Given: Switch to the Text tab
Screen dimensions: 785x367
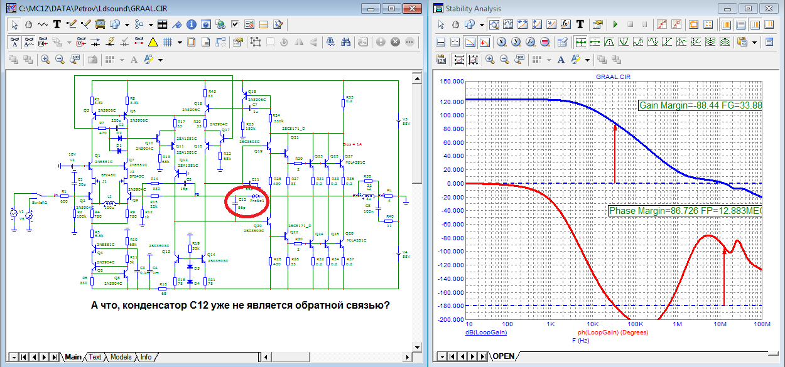Looking at the screenshot, I should (x=95, y=357).
